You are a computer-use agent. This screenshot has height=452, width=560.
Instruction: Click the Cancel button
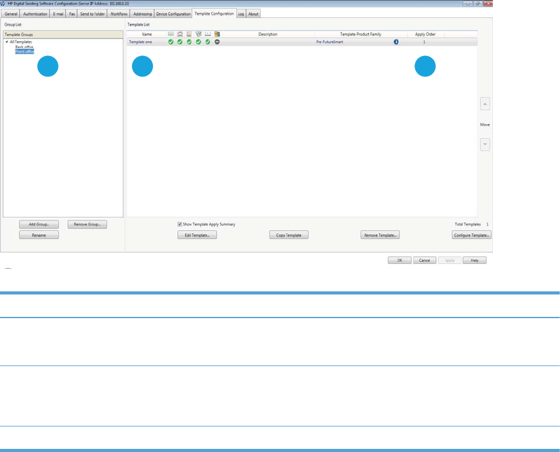(424, 260)
